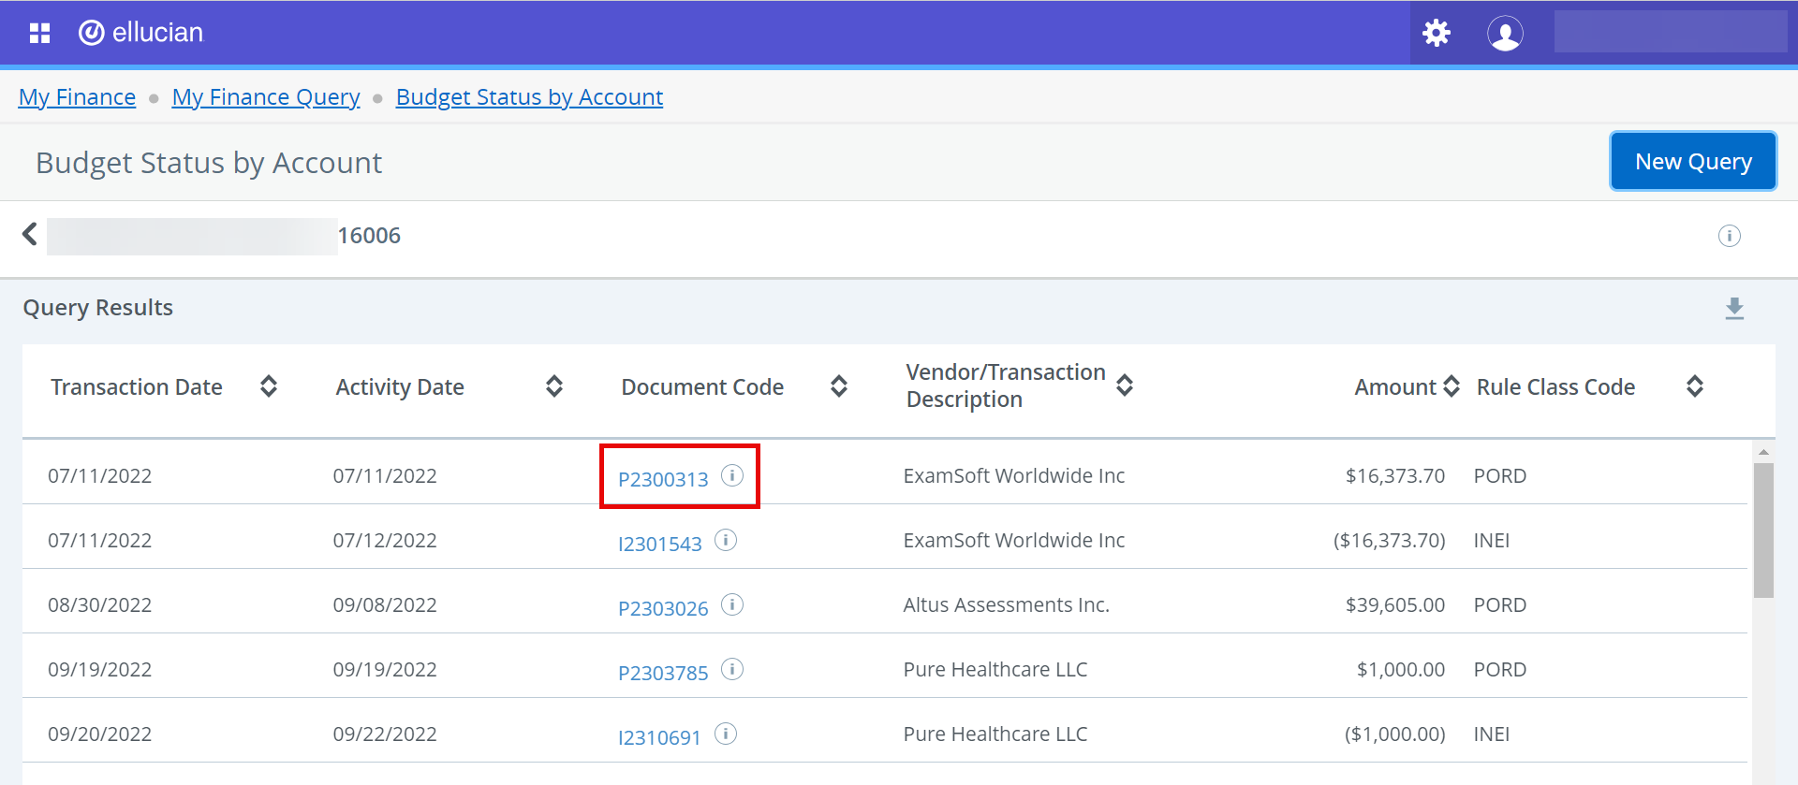Screen dimensions: 1798x785
Task: Open document P2303785
Action: (663, 674)
